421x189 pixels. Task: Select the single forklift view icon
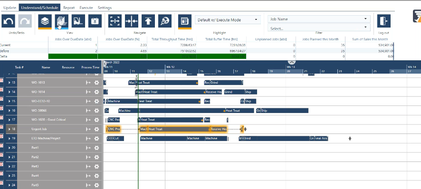click(x=78, y=21)
